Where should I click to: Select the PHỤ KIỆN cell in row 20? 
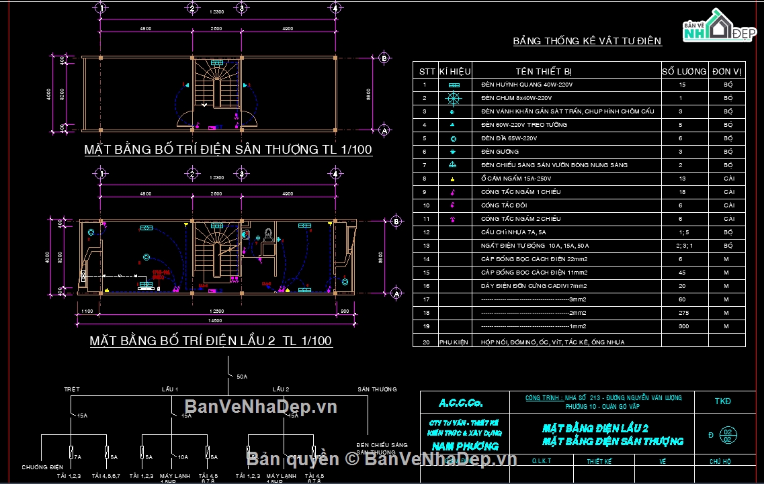pos(454,342)
